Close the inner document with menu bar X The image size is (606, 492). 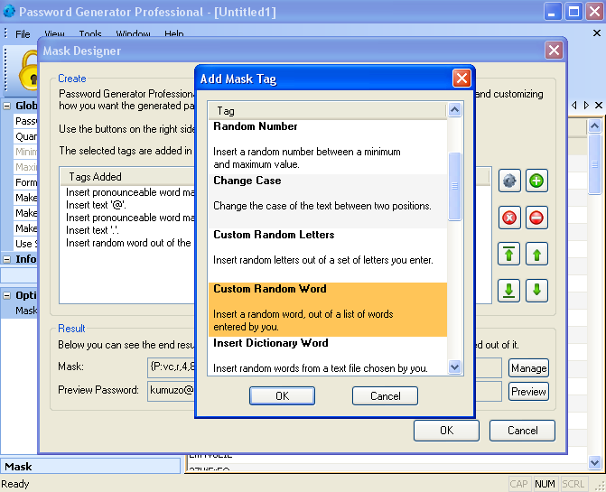point(597,33)
